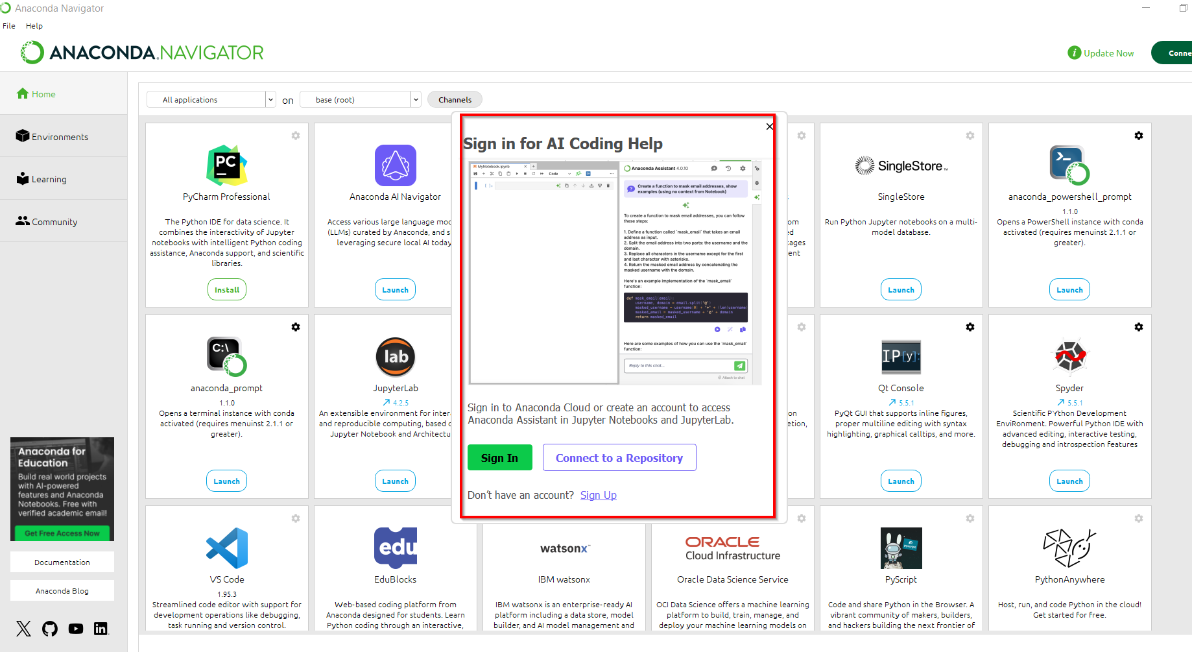
Task: Go to the Environments tab
Action: click(60, 137)
